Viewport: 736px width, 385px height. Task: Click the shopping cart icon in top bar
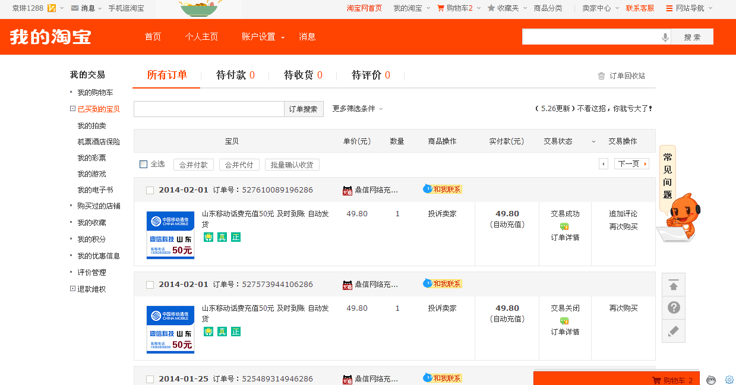[441, 8]
